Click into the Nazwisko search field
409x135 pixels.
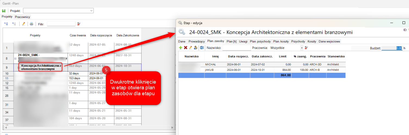coord(236,48)
